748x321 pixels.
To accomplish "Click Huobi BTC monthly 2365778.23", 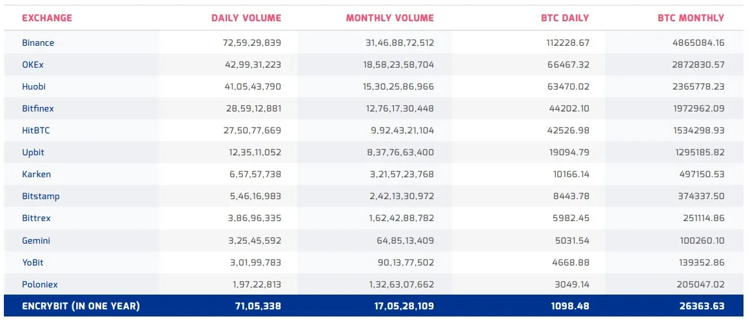I will pyautogui.click(x=698, y=86).
